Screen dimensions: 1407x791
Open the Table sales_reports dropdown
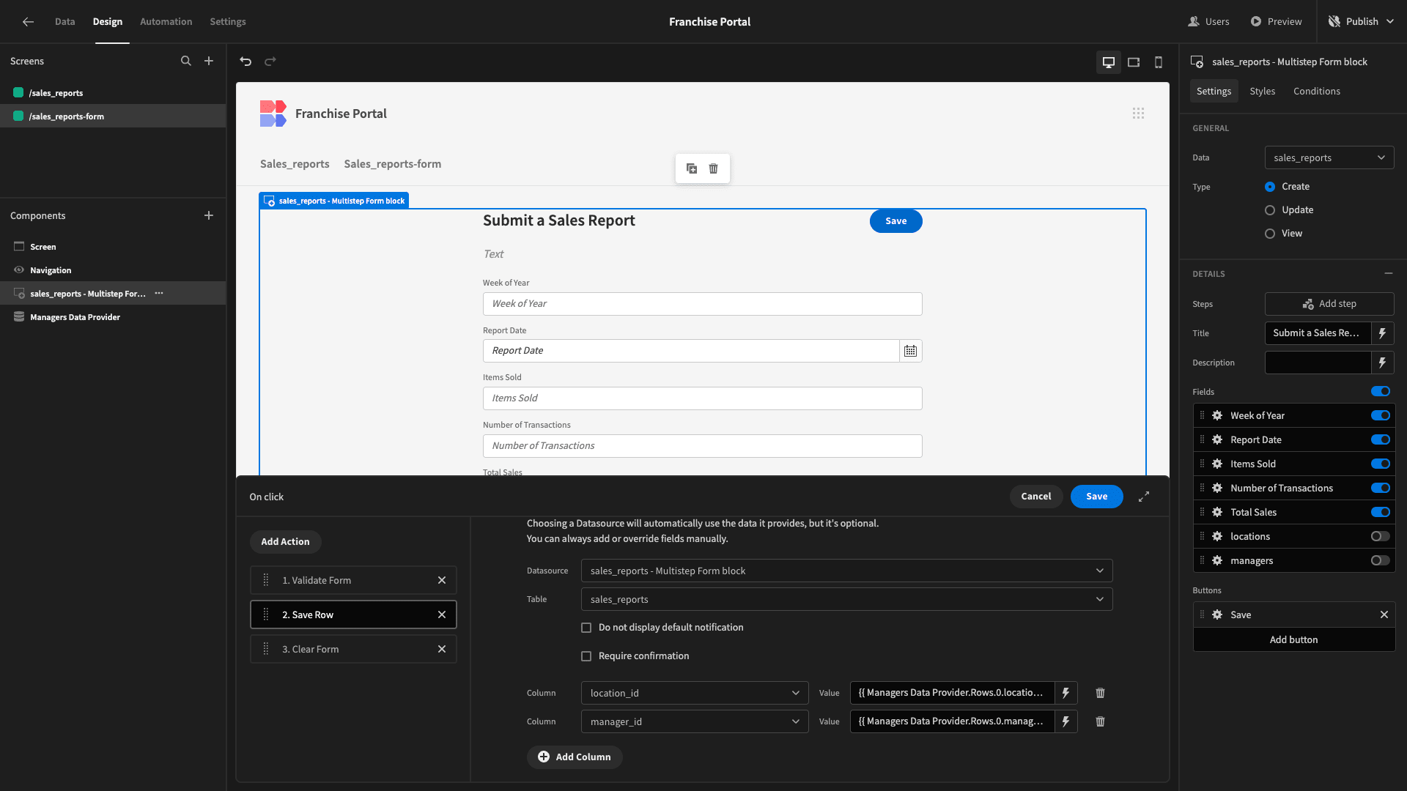pyautogui.click(x=846, y=599)
